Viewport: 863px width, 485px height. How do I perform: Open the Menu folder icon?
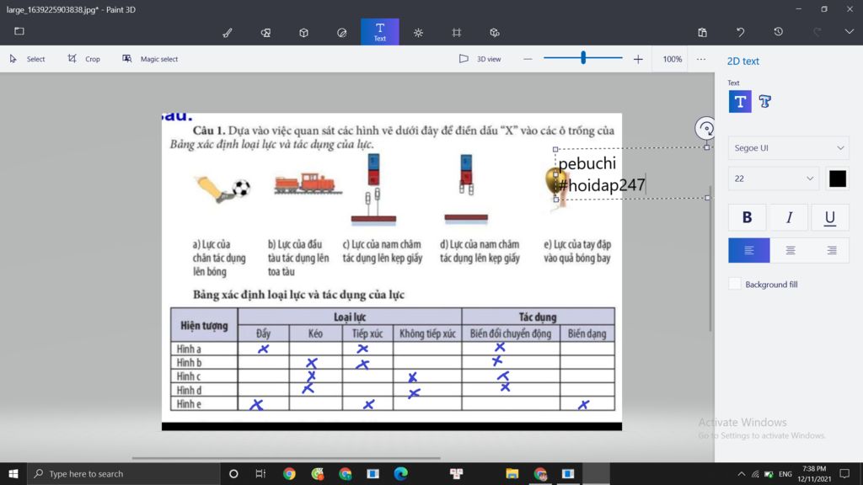click(19, 31)
